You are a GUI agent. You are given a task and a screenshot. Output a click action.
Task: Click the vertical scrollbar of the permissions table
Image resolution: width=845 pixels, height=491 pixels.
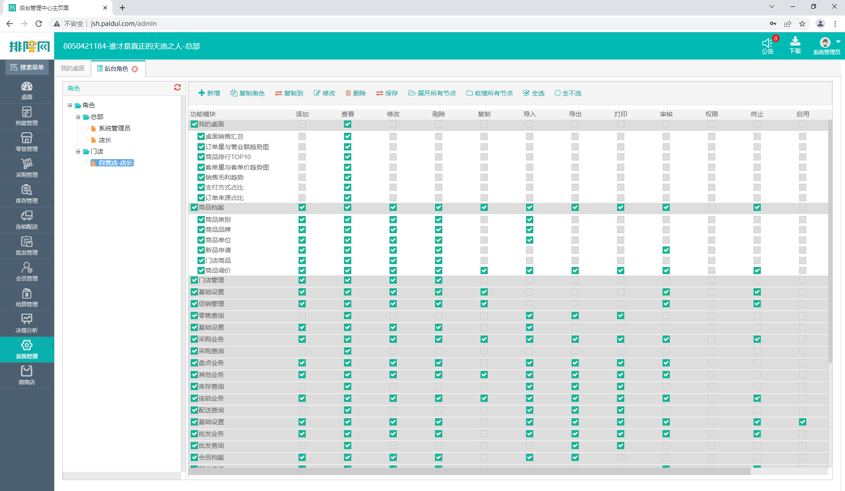point(830,241)
